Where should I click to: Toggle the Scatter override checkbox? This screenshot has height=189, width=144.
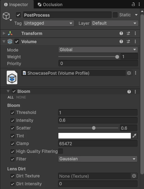click(12, 128)
